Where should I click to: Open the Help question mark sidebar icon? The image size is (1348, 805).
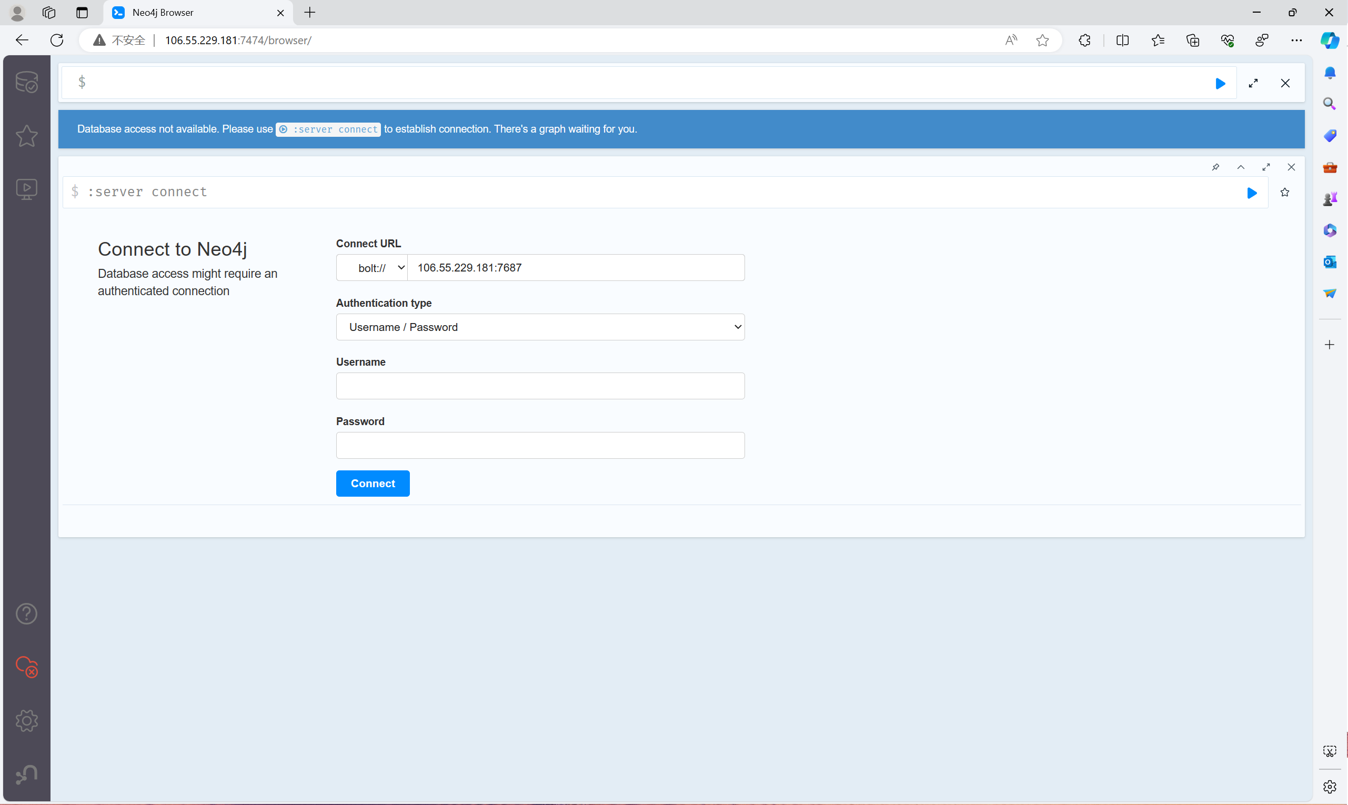pyautogui.click(x=27, y=614)
